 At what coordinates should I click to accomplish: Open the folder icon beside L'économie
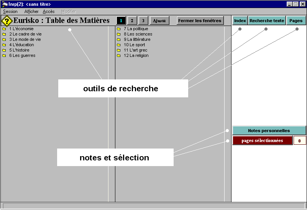click(x=4, y=29)
